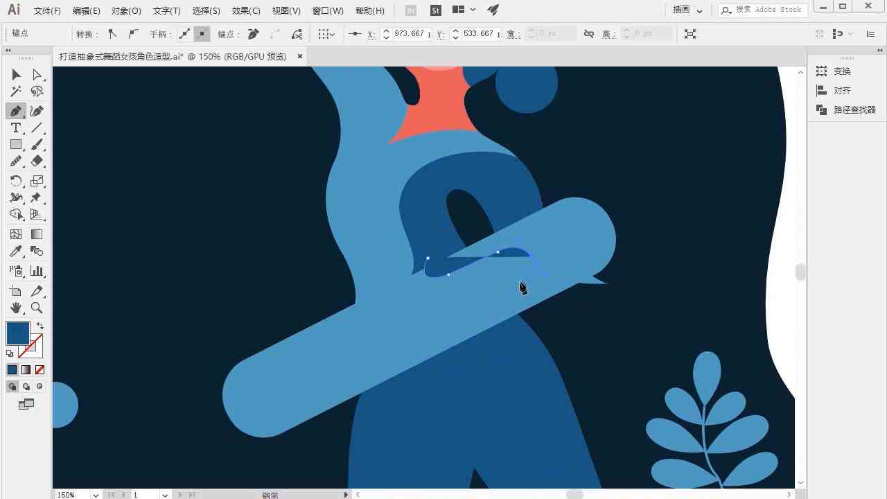Select the Direct Selection (white arrow) tool
This screenshot has width=887, height=499.
tap(37, 74)
